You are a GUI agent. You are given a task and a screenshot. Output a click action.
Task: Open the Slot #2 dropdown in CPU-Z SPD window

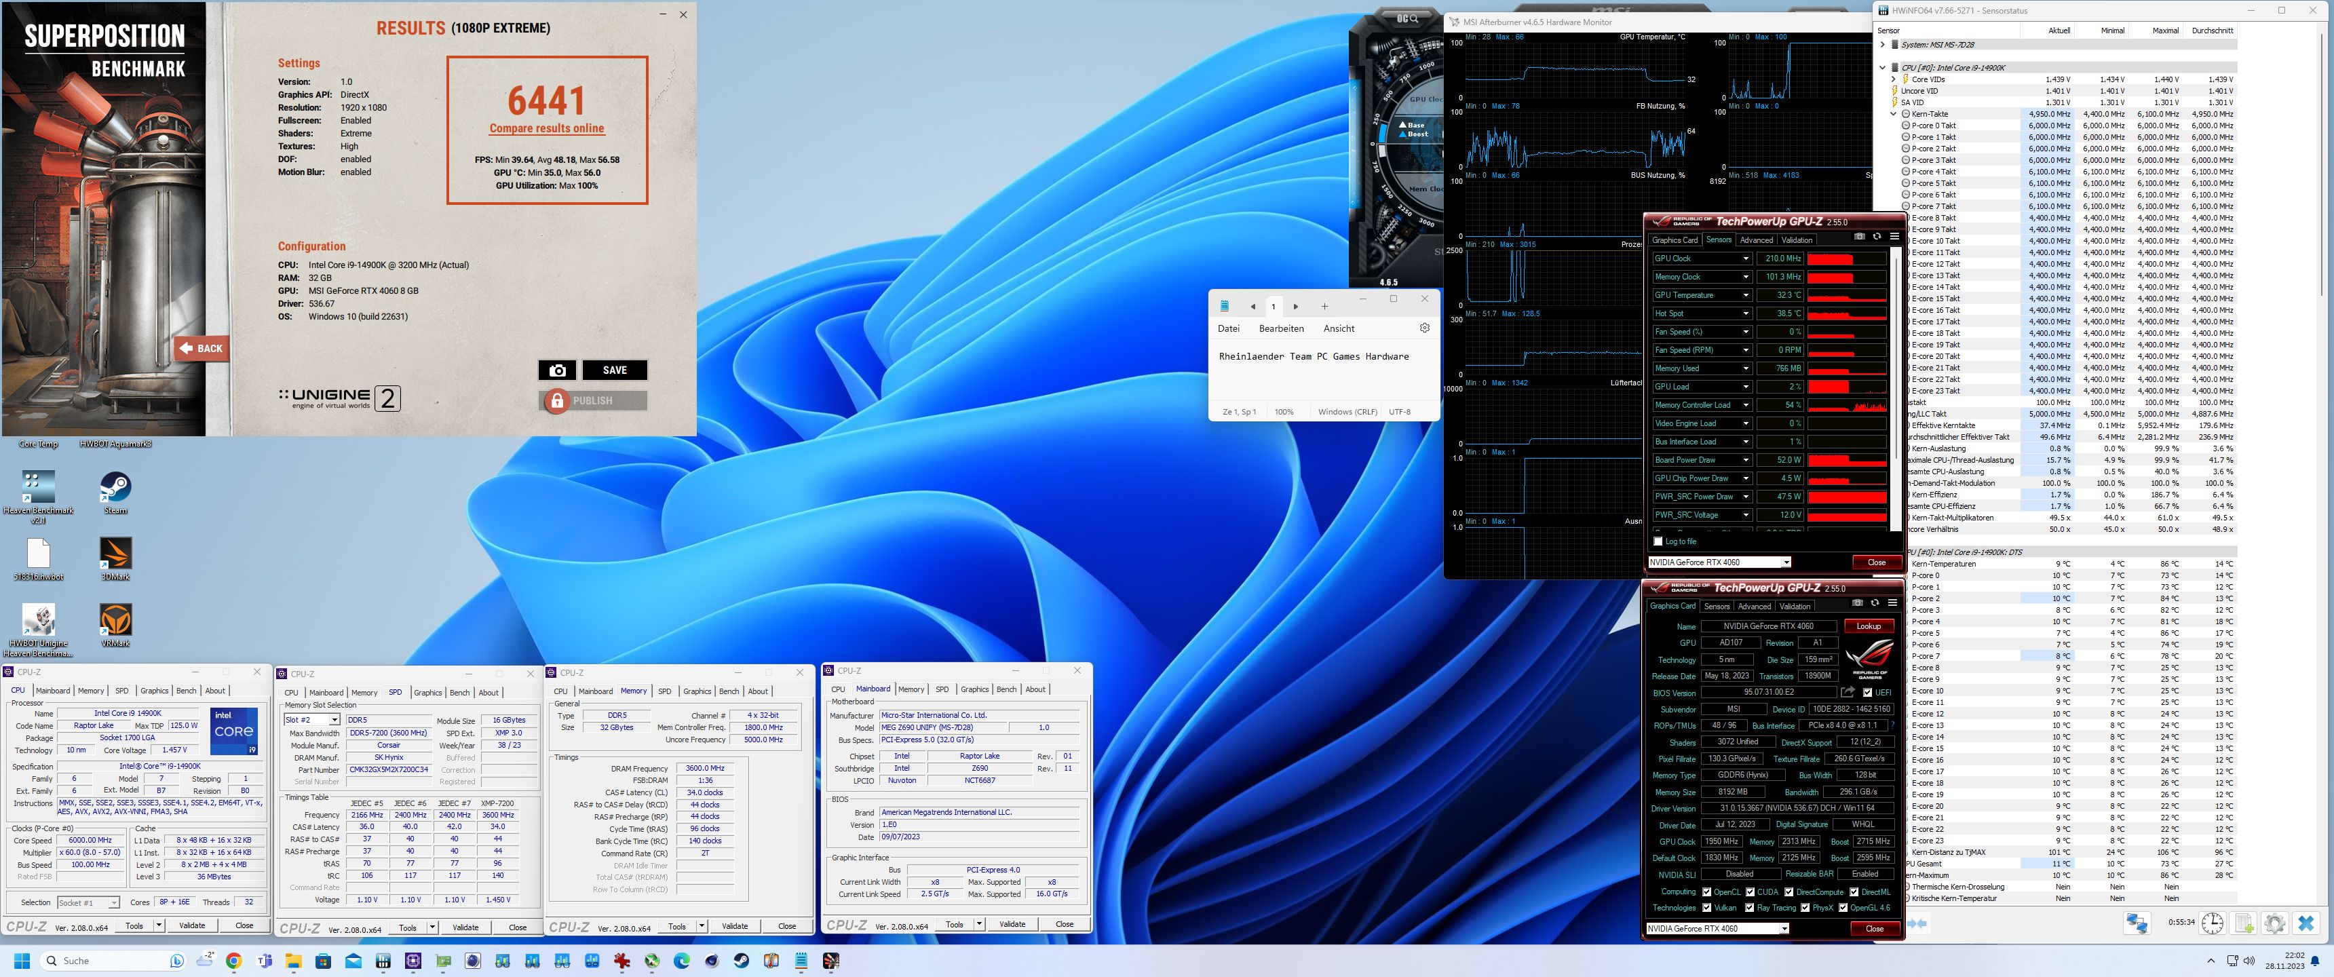tap(311, 720)
